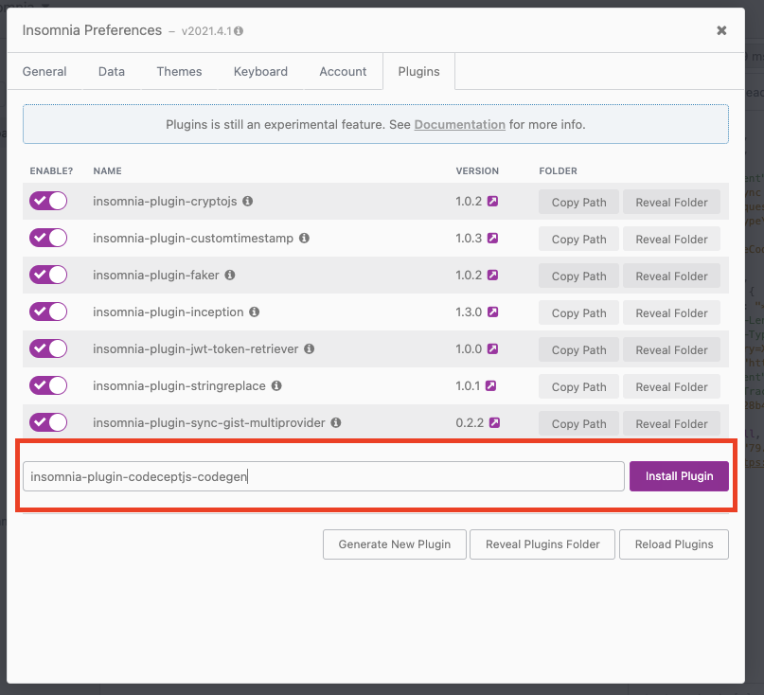Open customtimestamp 1.0.3 external link icon
Viewport: 764px width, 695px height.
(x=492, y=238)
